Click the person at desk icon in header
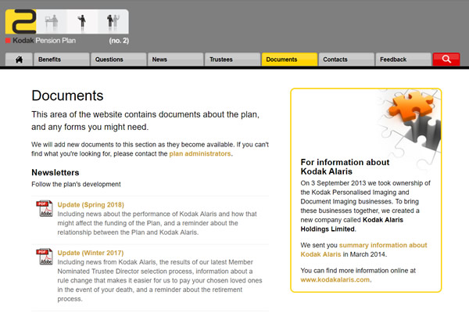 point(52,22)
